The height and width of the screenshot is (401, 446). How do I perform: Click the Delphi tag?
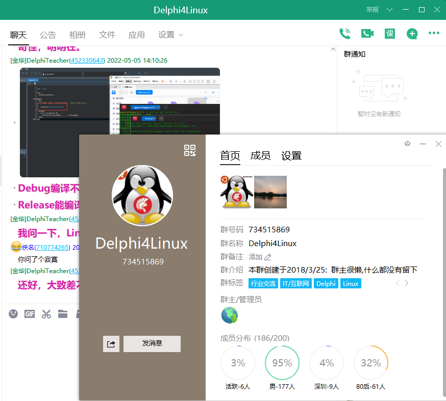(326, 283)
